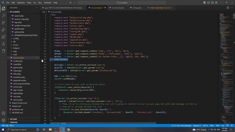This screenshot has width=235, height=132.
Task: Change indentation via Spaces: 4
Action: (197, 125)
